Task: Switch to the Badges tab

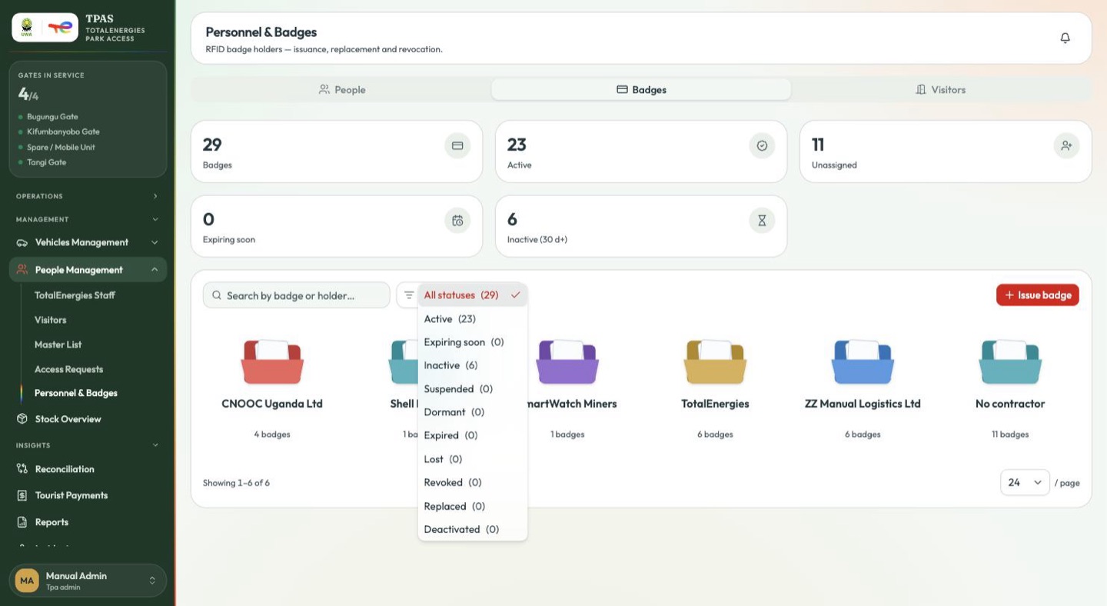Action: tap(641, 90)
